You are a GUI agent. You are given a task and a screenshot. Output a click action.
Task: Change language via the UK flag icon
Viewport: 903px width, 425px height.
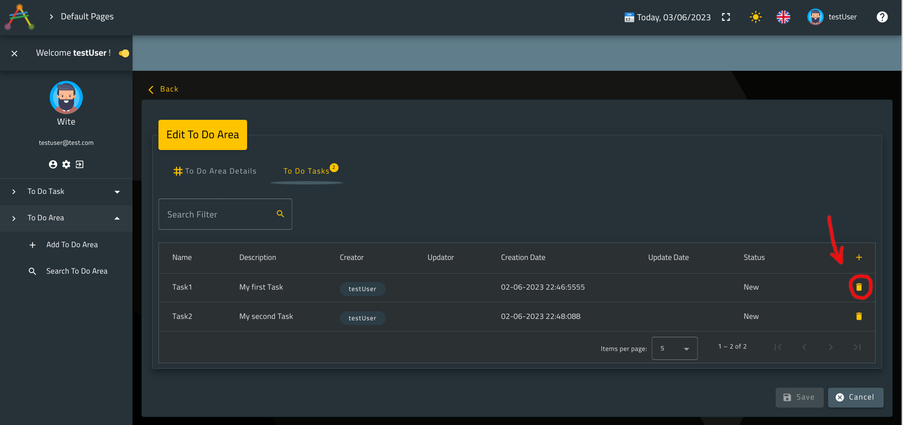783,17
